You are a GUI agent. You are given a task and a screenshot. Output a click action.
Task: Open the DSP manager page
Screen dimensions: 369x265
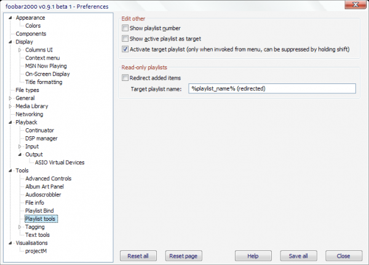[41, 139]
